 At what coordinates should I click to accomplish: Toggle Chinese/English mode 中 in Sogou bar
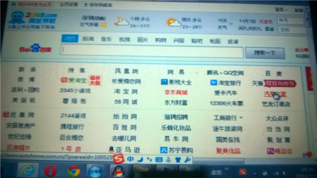[131, 159]
